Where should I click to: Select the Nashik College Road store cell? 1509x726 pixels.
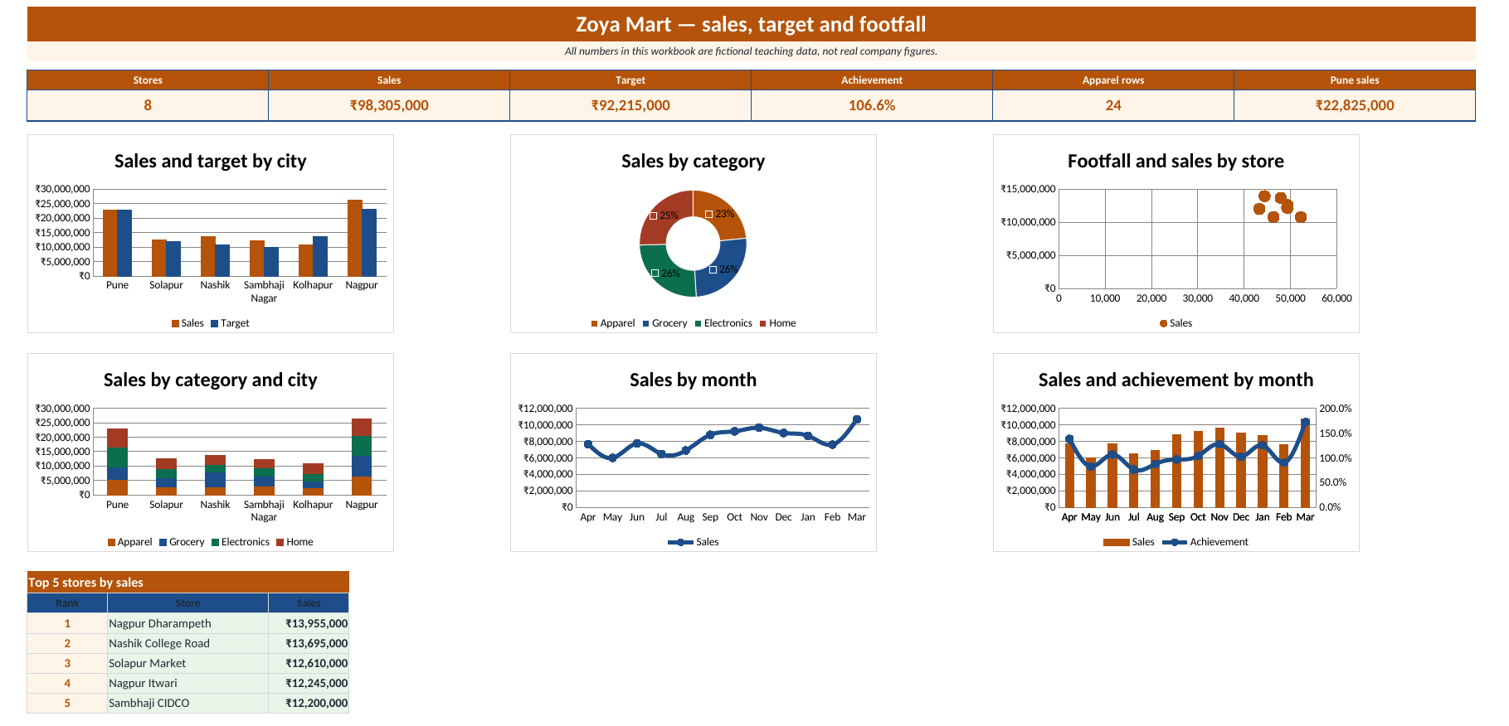pyautogui.click(x=187, y=643)
